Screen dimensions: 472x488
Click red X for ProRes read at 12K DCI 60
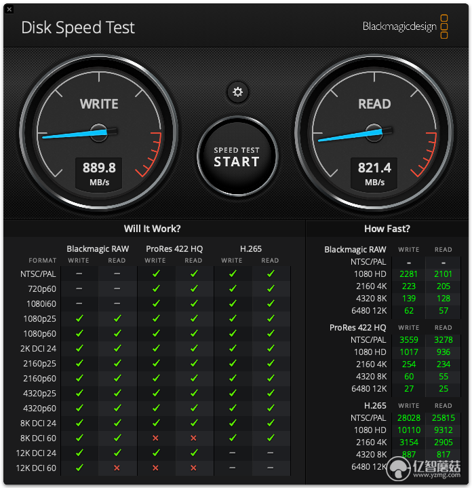193,468
